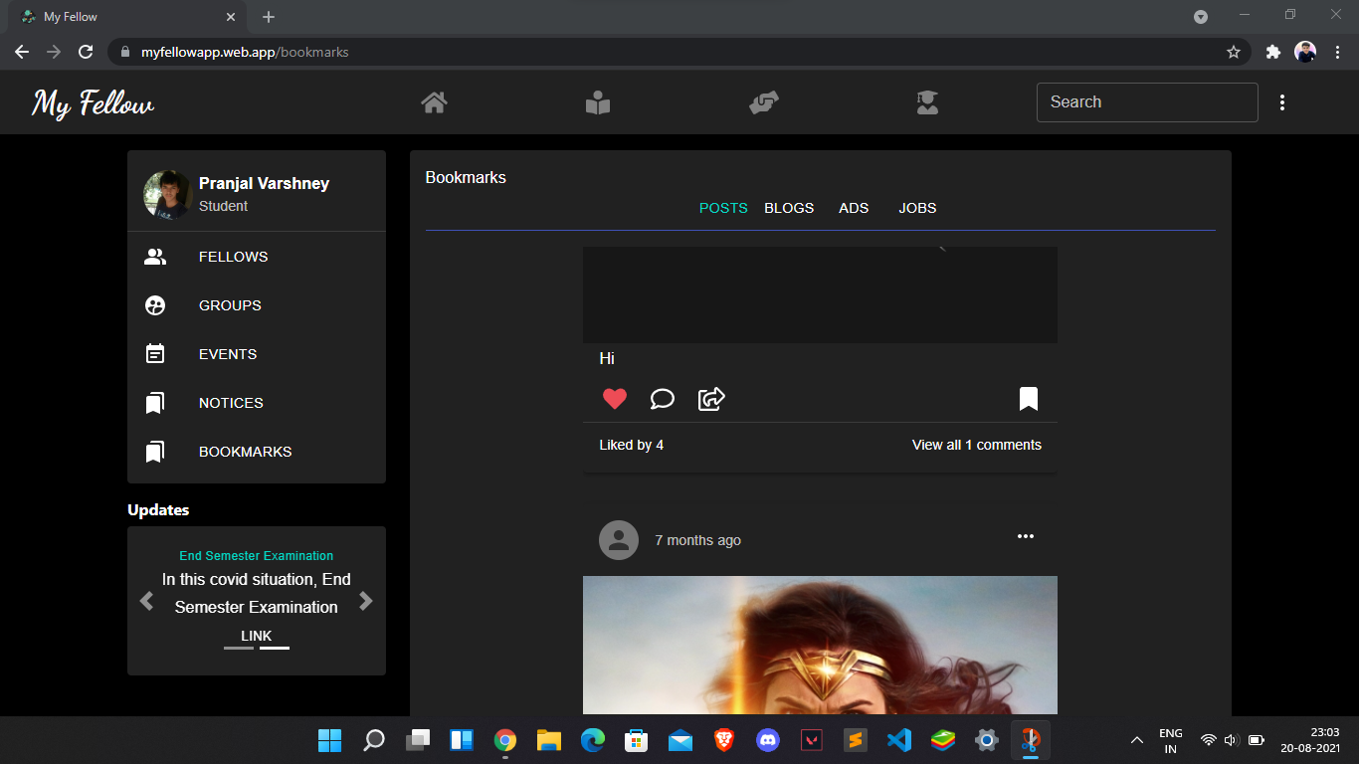
Task: Click the comment bubble icon on Hi post
Action: (663, 399)
